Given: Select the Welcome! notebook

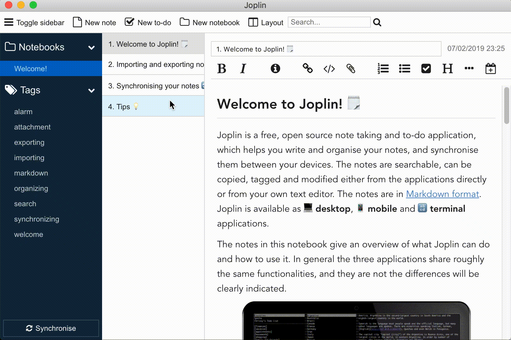Looking at the screenshot, I should point(51,68).
